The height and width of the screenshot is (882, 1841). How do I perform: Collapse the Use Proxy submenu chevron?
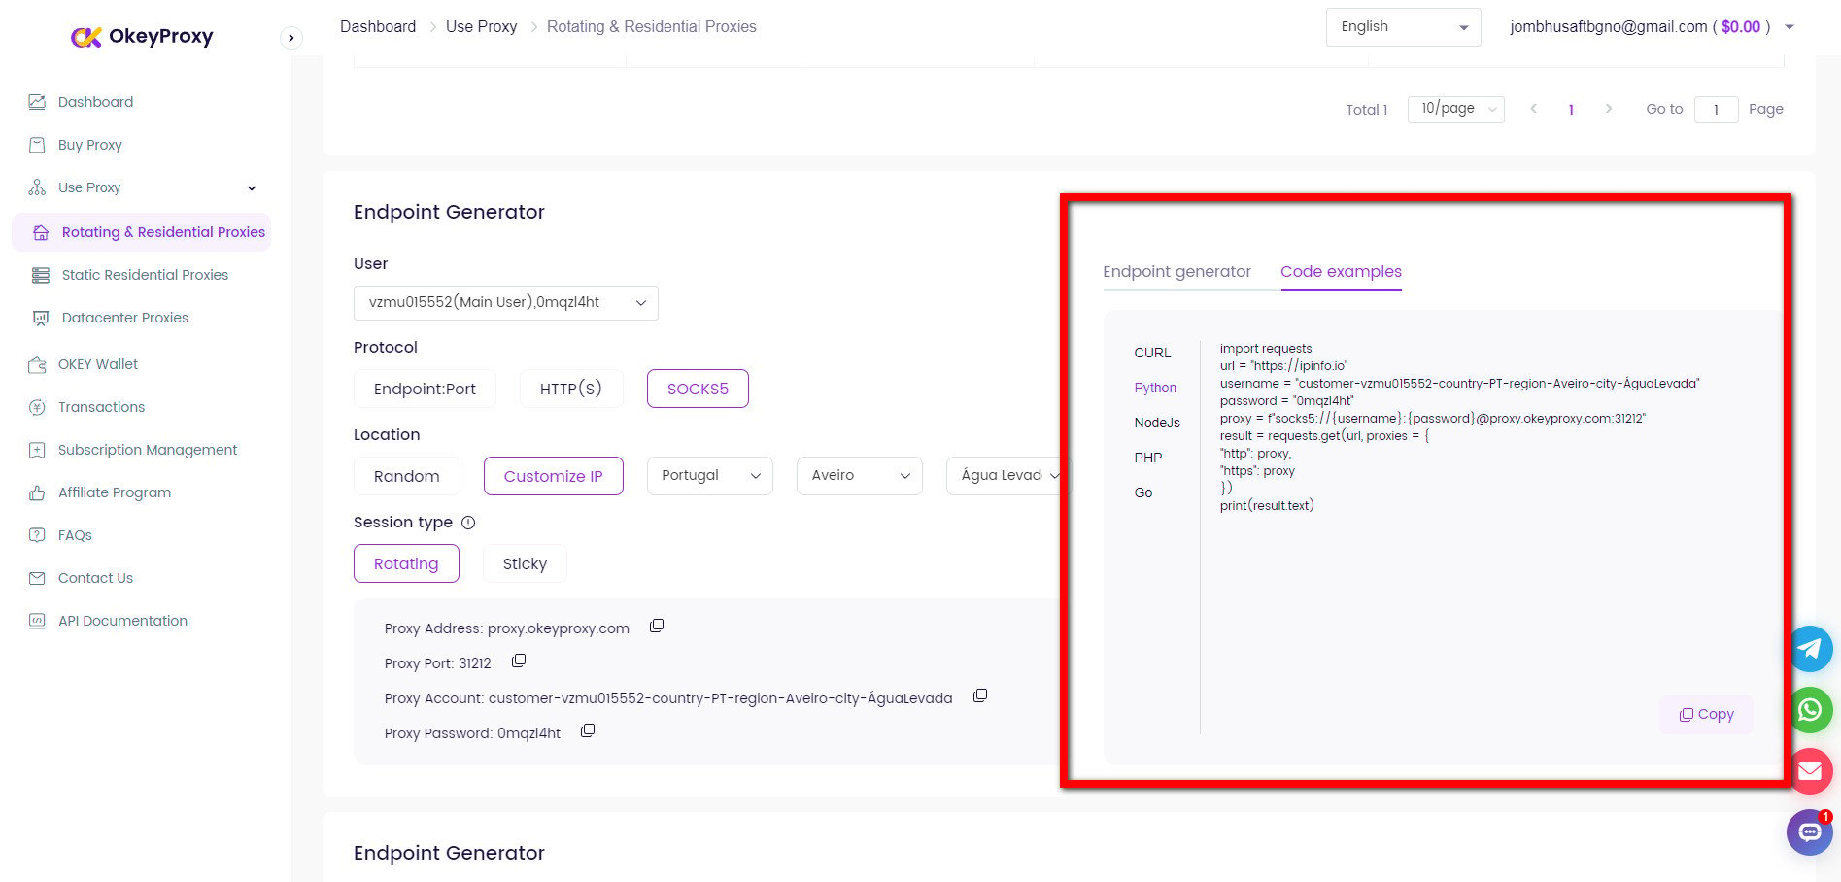[x=252, y=187]
